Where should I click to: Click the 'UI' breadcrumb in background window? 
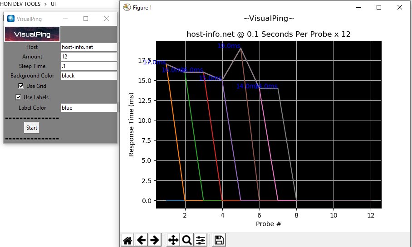pyautogui.click(x=53, y=4)
